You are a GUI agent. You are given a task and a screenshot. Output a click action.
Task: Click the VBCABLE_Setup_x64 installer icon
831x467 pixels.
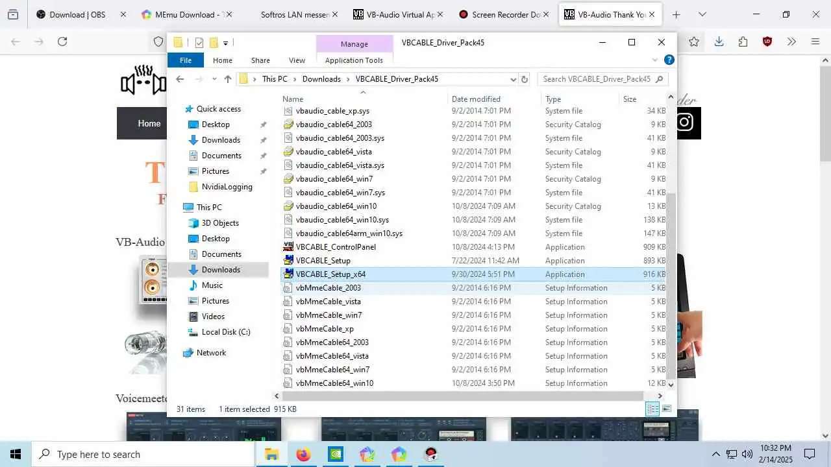click(289, 274)
